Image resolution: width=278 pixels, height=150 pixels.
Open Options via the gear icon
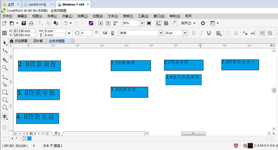point(203,23)
